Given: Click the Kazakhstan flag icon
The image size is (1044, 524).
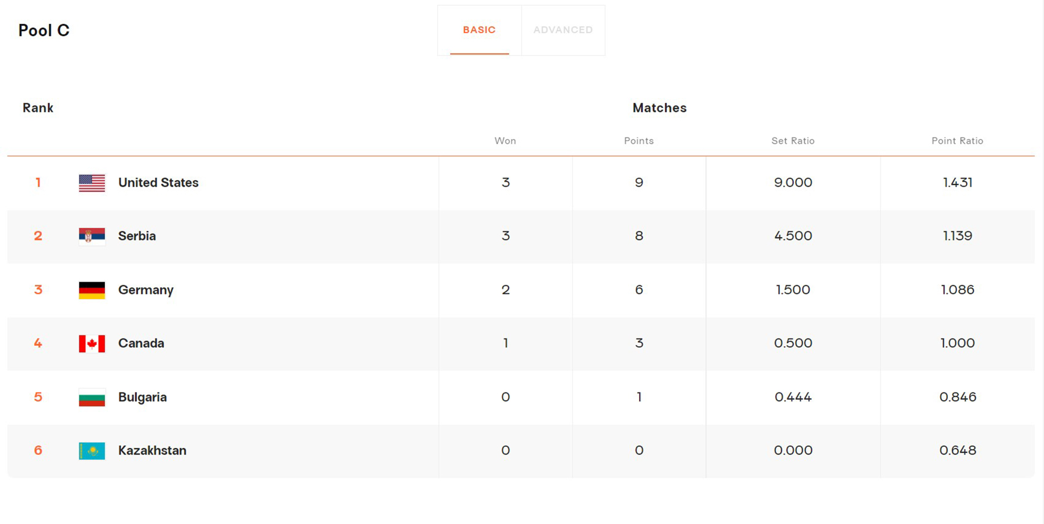Looking at the screenshot, I should coord(92,450).
